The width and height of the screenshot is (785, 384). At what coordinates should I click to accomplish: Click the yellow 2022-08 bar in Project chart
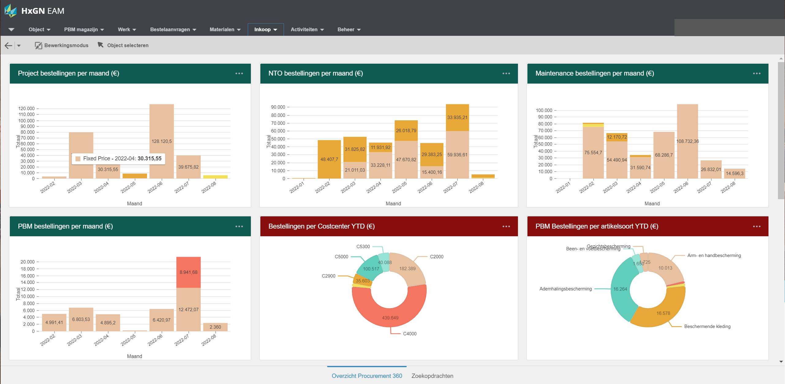[x=215, y=177]
